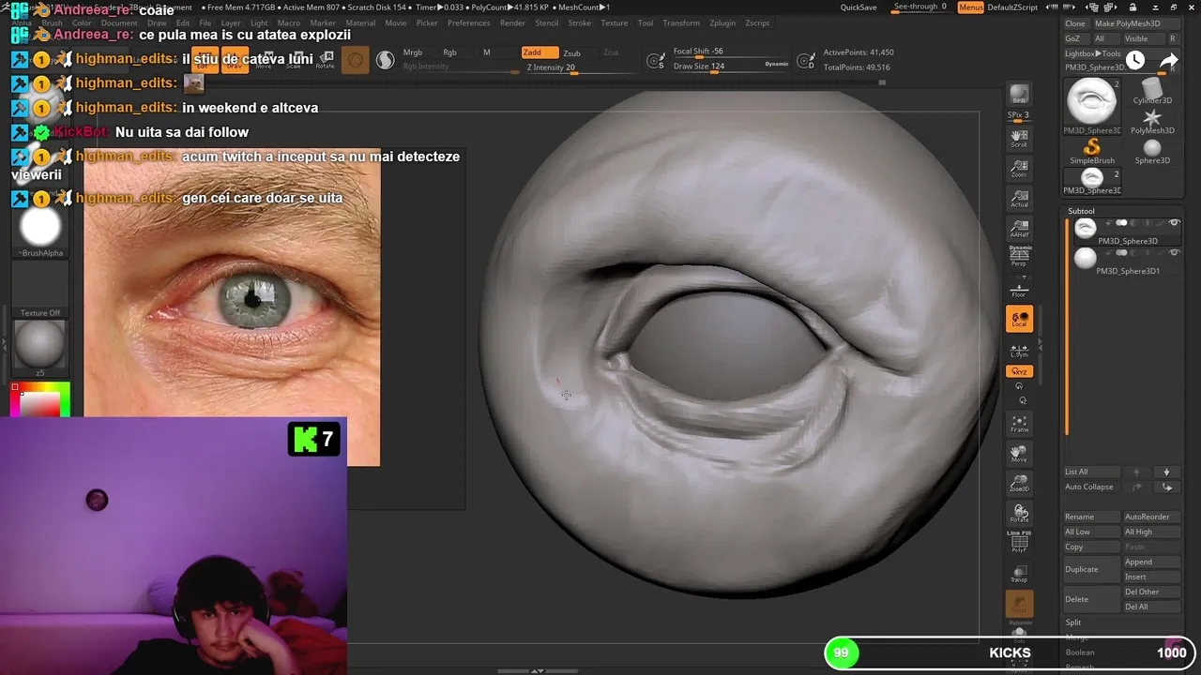Click the Append button
Viewport: 1201px width, 675px height.
[1151, 562]
